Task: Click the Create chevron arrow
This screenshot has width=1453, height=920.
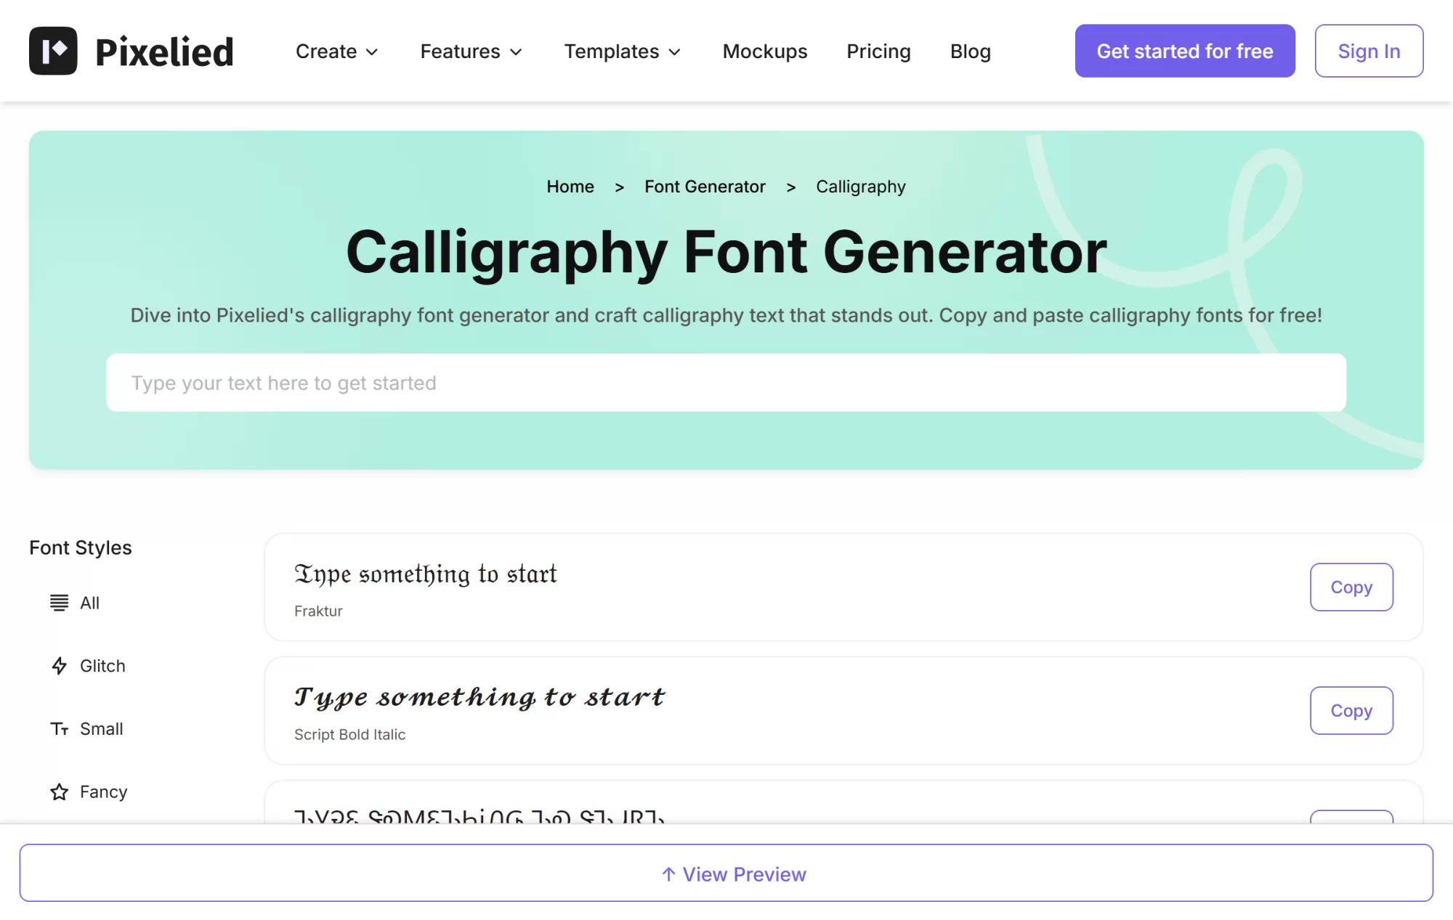Action: pos(372,52)
